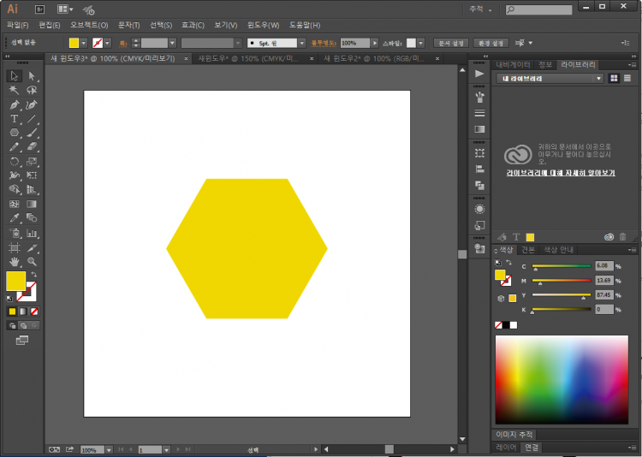Select the Pen tool in the toolbox
The image size is (642, 457).
pyautogui.click(x=15, y=104)
